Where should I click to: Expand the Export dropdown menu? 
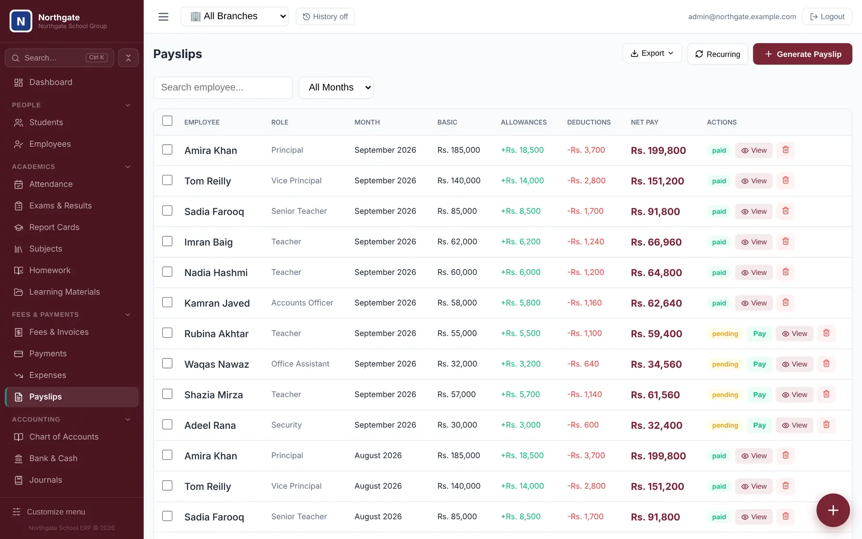(652, 53)
